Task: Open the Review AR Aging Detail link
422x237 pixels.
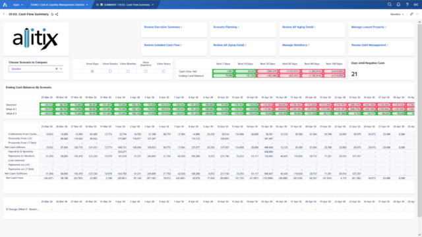Action: click(229, 45)
